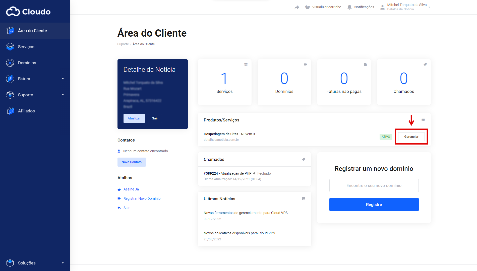Screen dimensions: 477x271
Task: Go to Serviços in the sidebar
Action: (35, 47)
